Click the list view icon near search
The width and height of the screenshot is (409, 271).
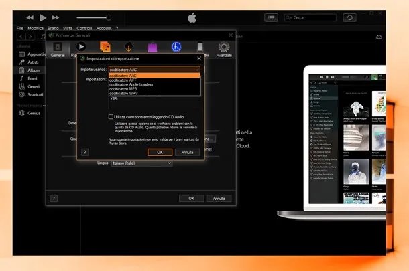(271, 17)
